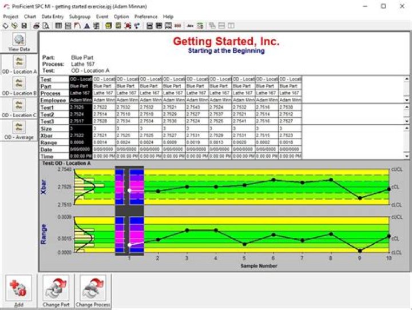Open the Project menu
Screen dimensions: 412x310
(x=11, y=17)
